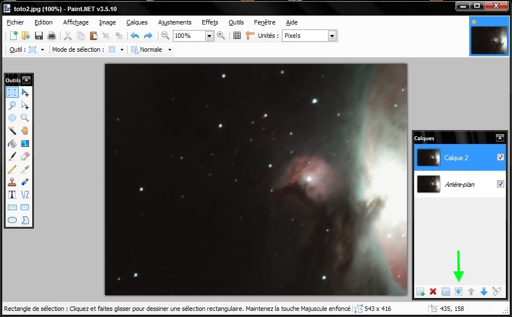Image resolution: width=512 pixels, height=317 pixels.
Task: Zoom out with the minus magnifier
Action: click(x=165, y=35)
